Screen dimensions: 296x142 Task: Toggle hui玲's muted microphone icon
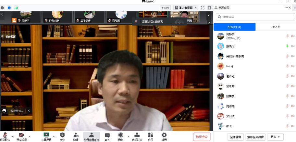coord(287,66)
